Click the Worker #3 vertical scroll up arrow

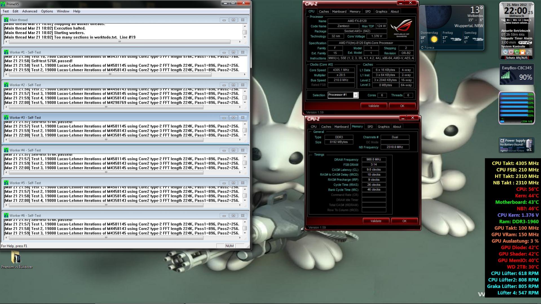(245, 124)
